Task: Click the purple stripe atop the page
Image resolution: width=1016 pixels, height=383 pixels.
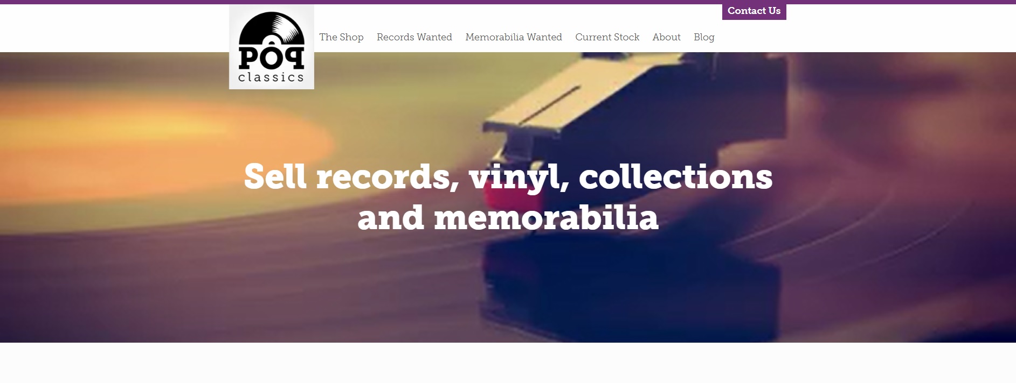Action: tap(508, 2)
